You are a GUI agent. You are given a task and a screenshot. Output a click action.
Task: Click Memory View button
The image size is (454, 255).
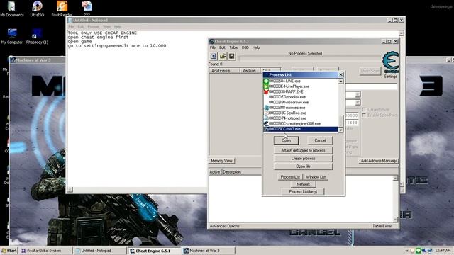pos(221,161)
